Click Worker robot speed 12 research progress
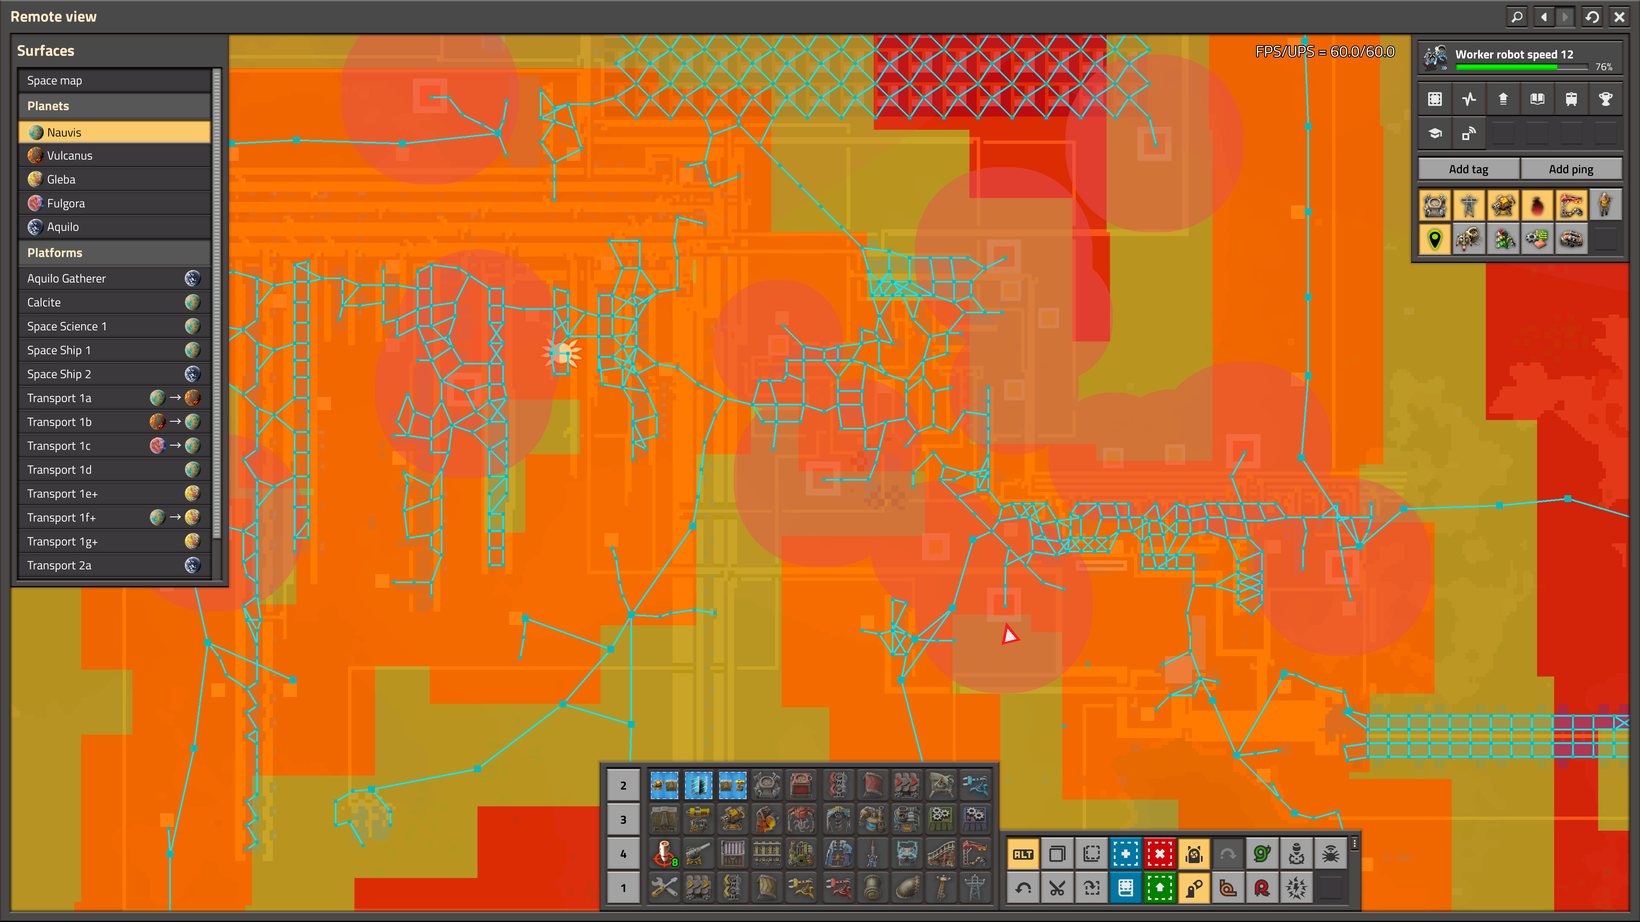1640x922 pixels. (1520, 57)
